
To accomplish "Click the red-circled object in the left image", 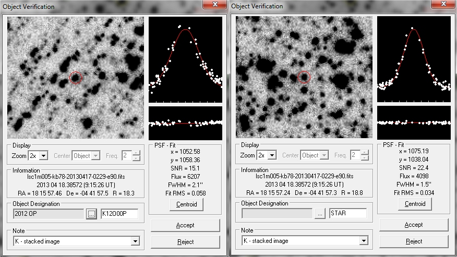I will 76,78.
